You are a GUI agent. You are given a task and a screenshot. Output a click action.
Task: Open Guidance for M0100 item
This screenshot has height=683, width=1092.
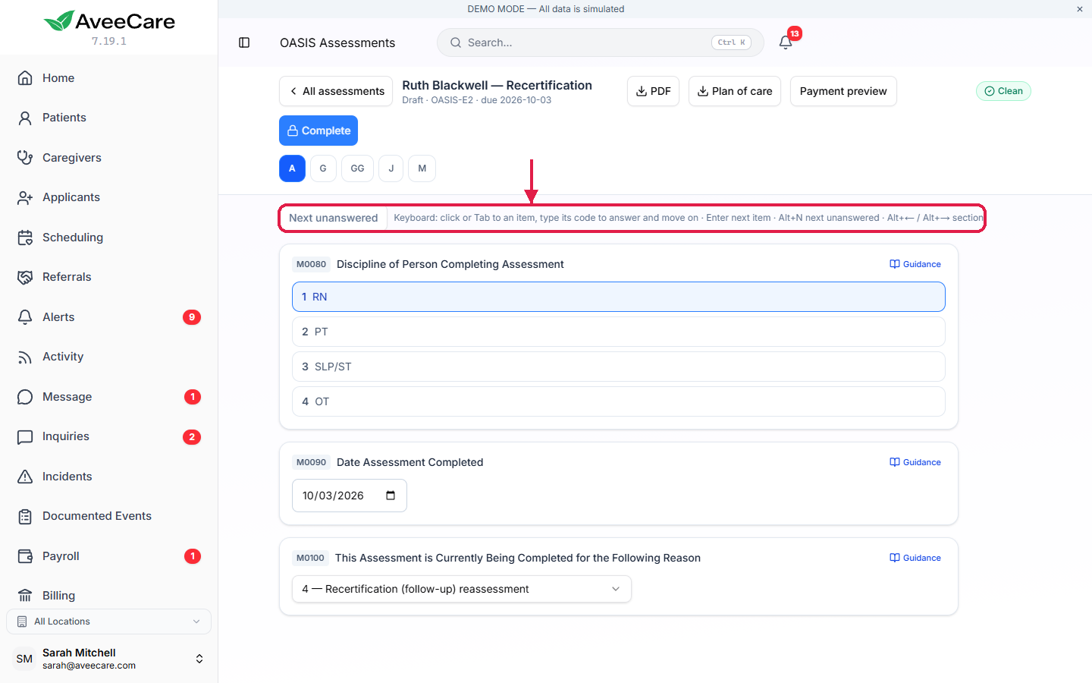[915, 558]
